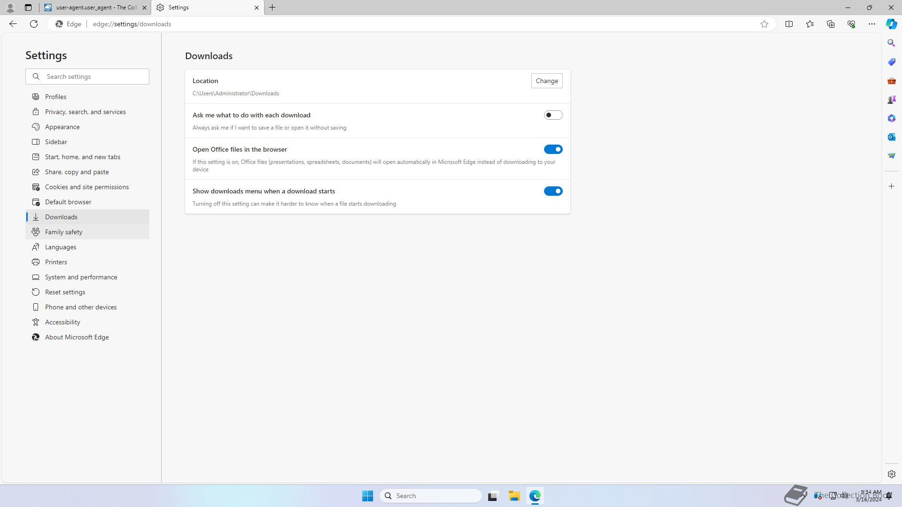Disable Open Office files in browser
Image resolution: width=902 pixels, height=507 pixels.
553,149
